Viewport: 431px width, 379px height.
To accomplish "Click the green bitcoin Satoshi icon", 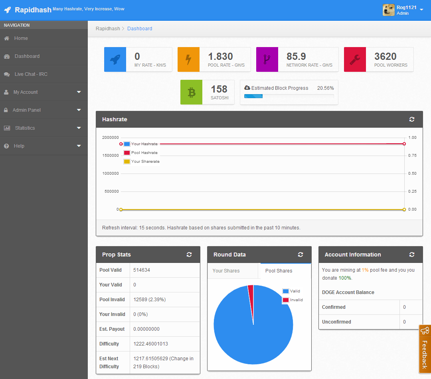I will coord(191,92).
